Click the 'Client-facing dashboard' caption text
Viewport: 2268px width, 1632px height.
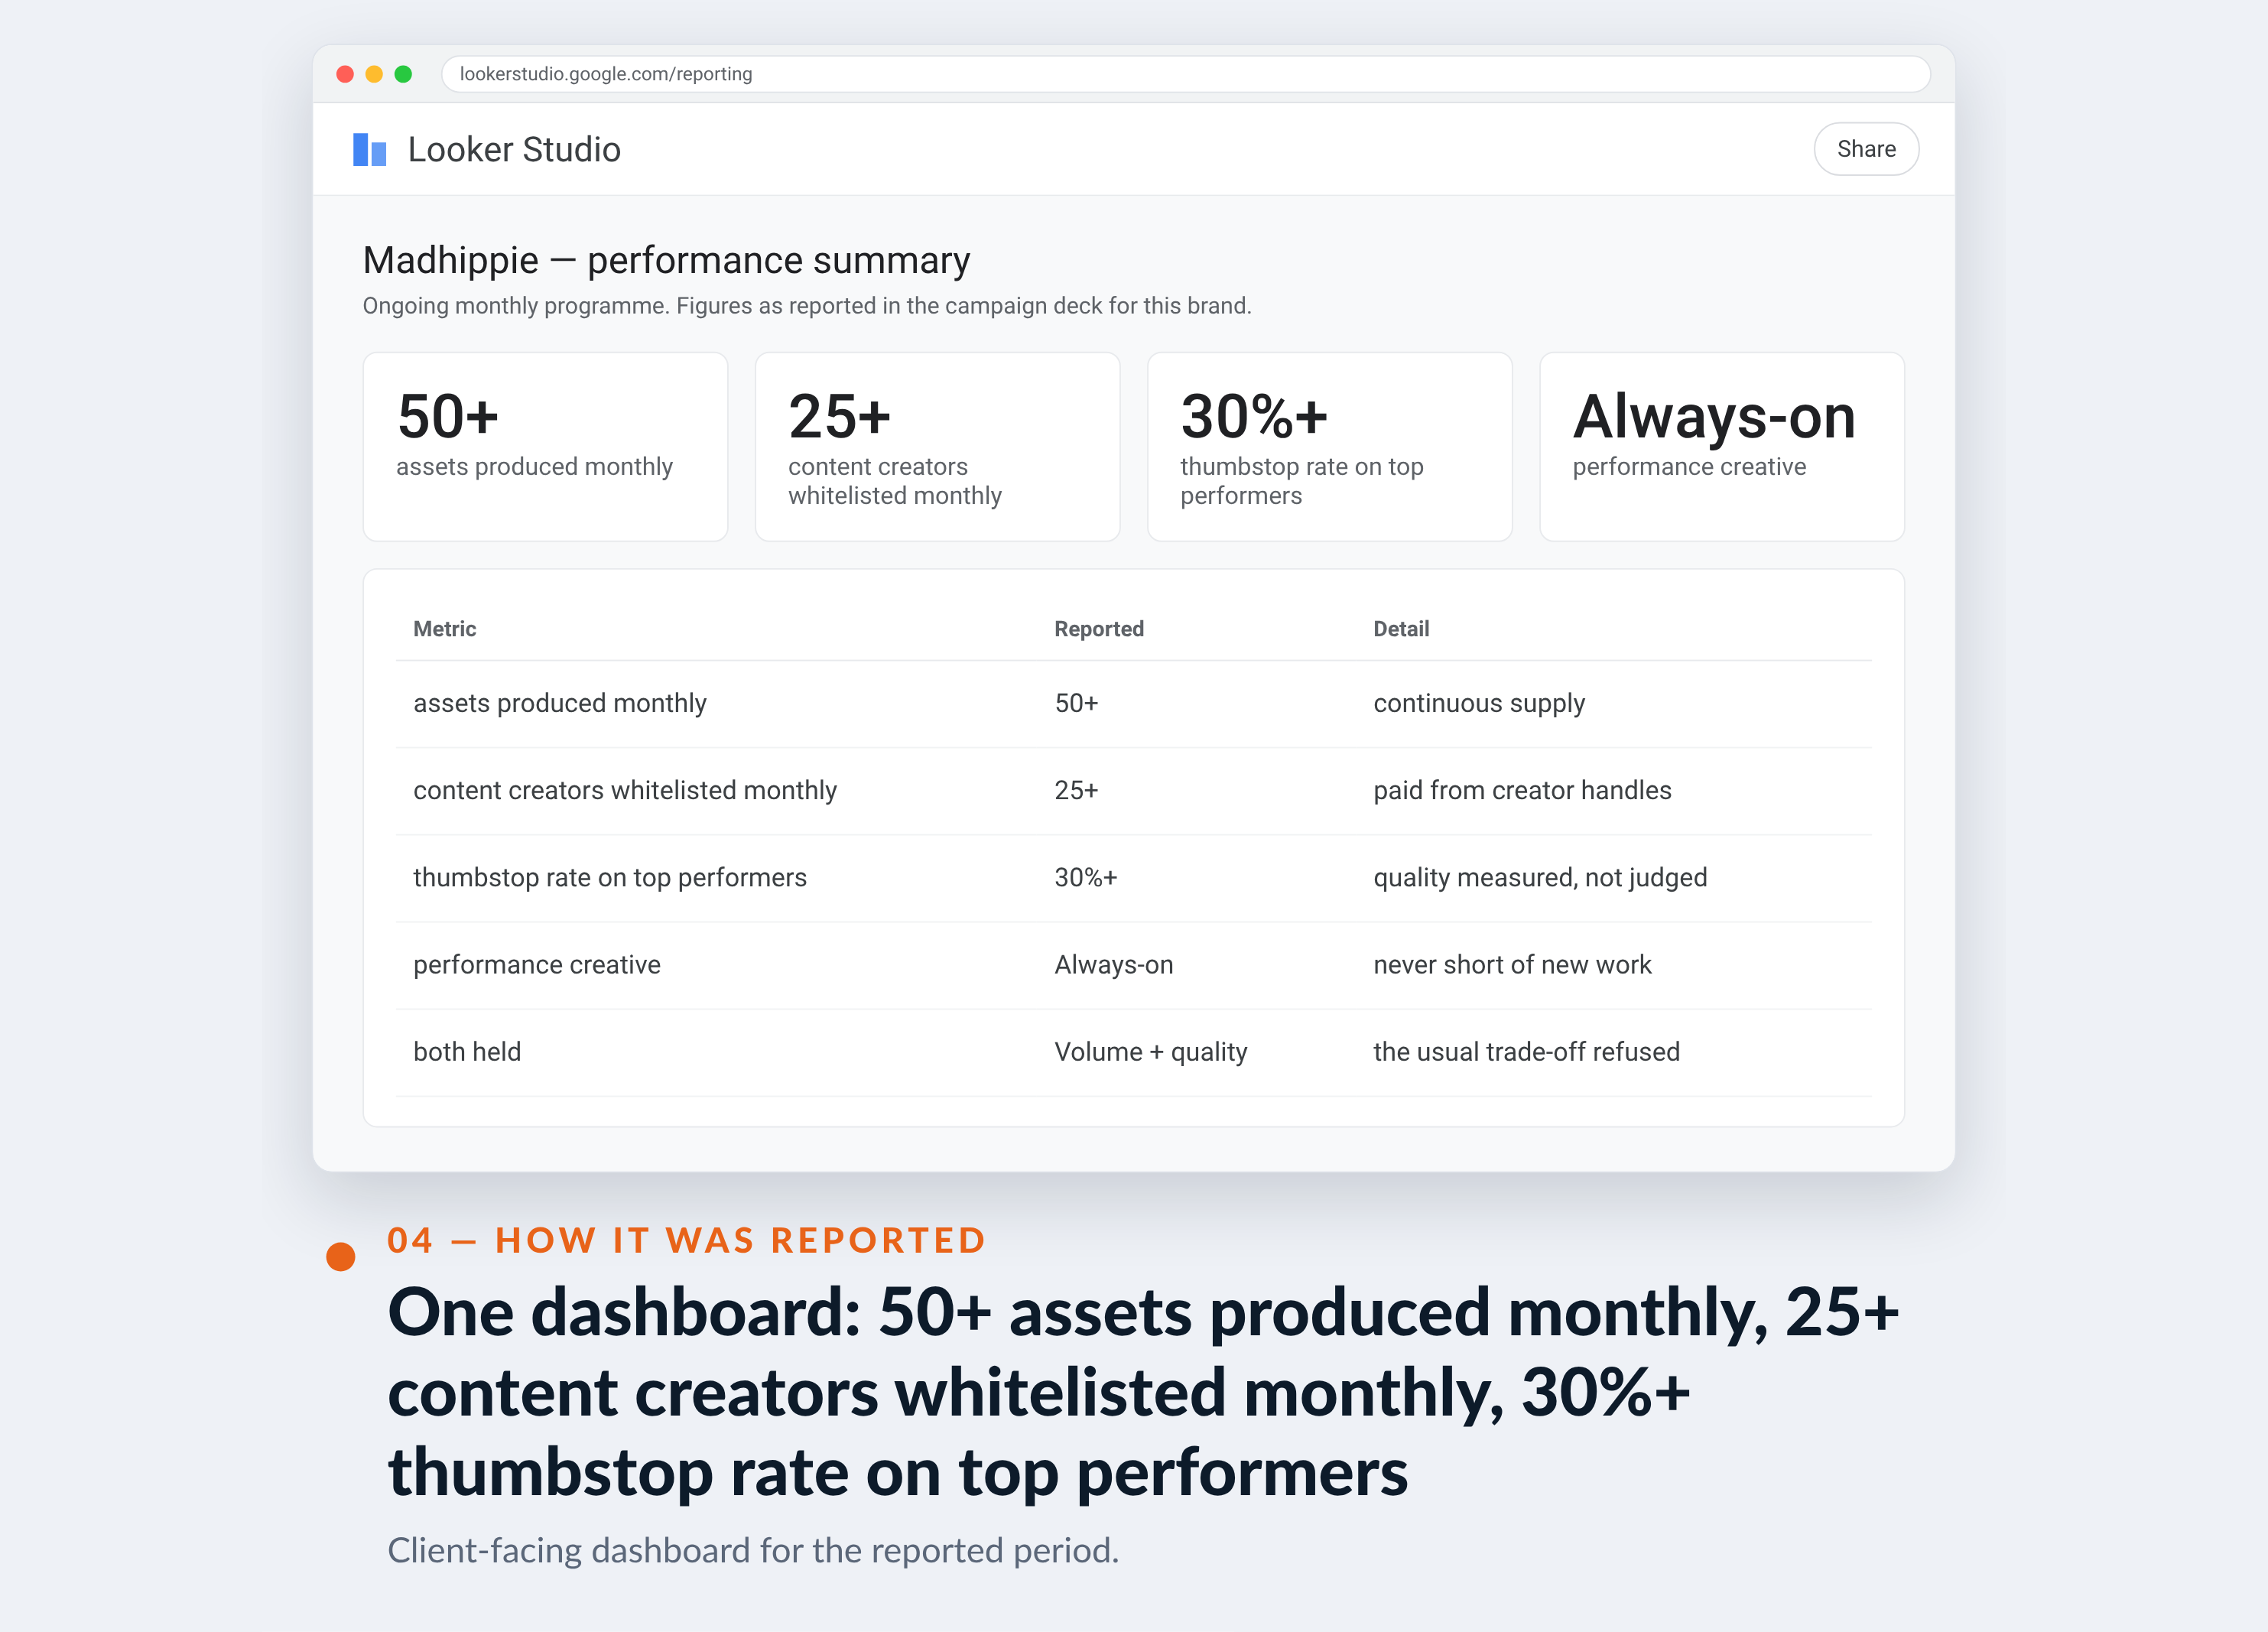click(752, 1550)
